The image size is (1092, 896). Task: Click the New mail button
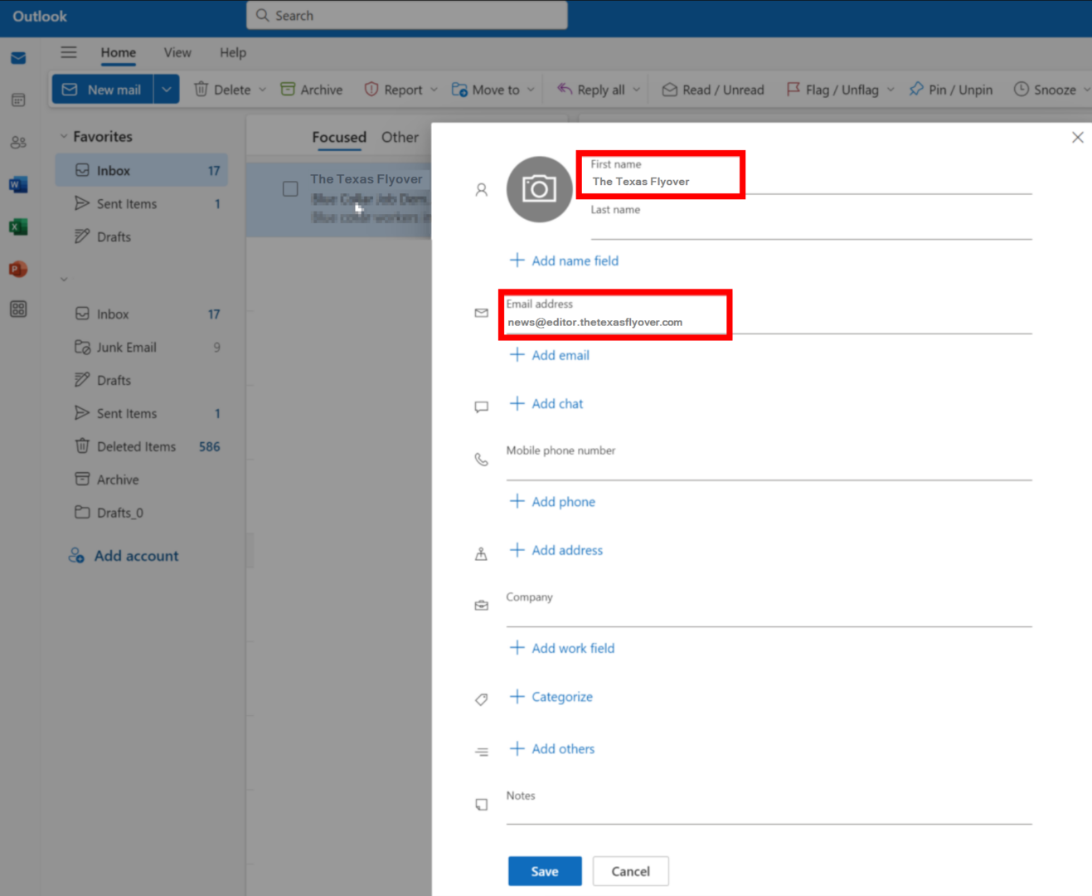coord(103,90)
